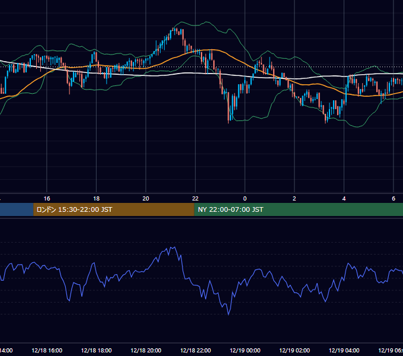Click the 12/19 00:00 date label
Screen dimensions: 403x356
coord(245,350)
